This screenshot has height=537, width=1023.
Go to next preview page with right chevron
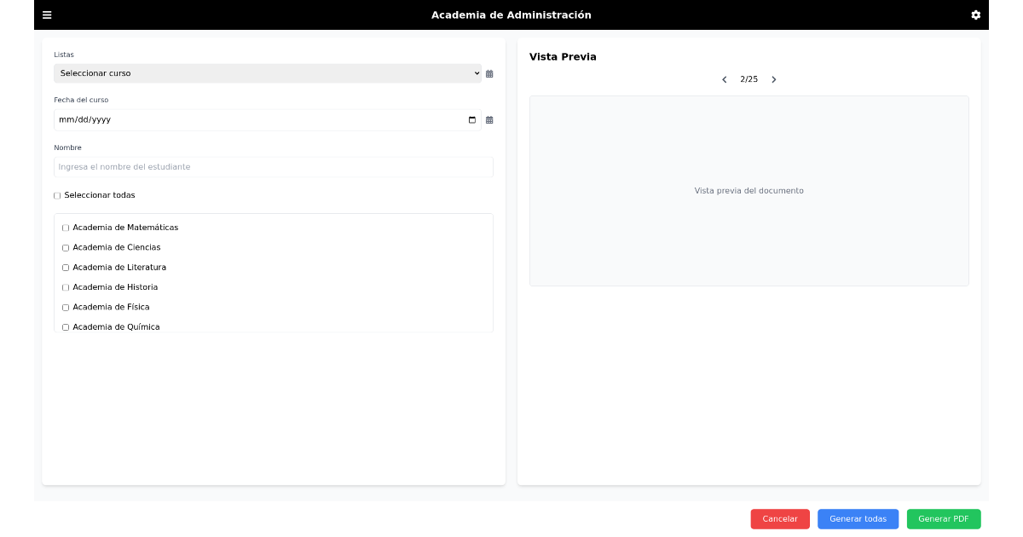pos(773,78)
